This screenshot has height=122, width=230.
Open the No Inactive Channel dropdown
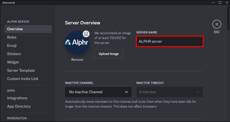tap(98, 92)
